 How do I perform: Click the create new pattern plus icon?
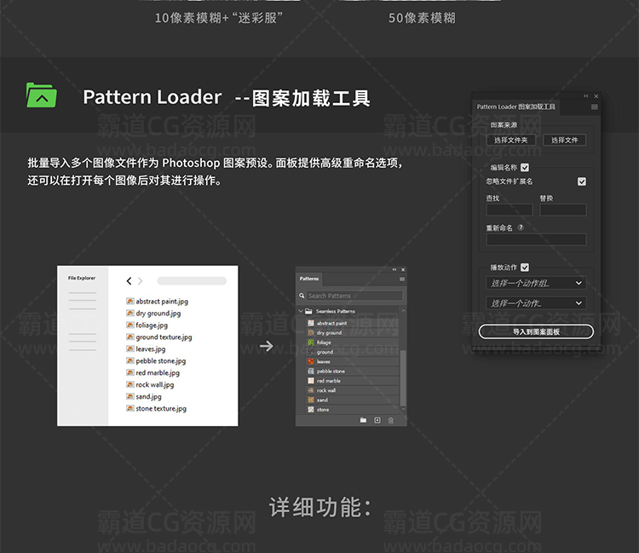tap(377, 420)
